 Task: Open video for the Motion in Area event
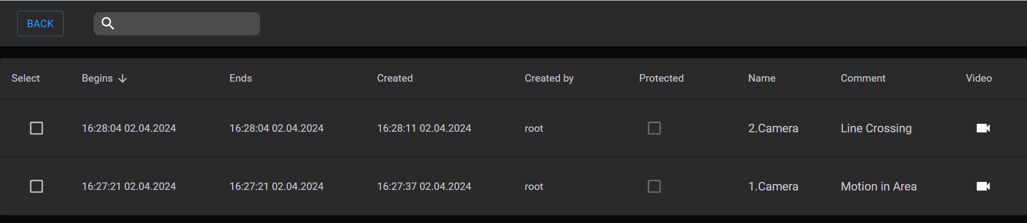983,186
